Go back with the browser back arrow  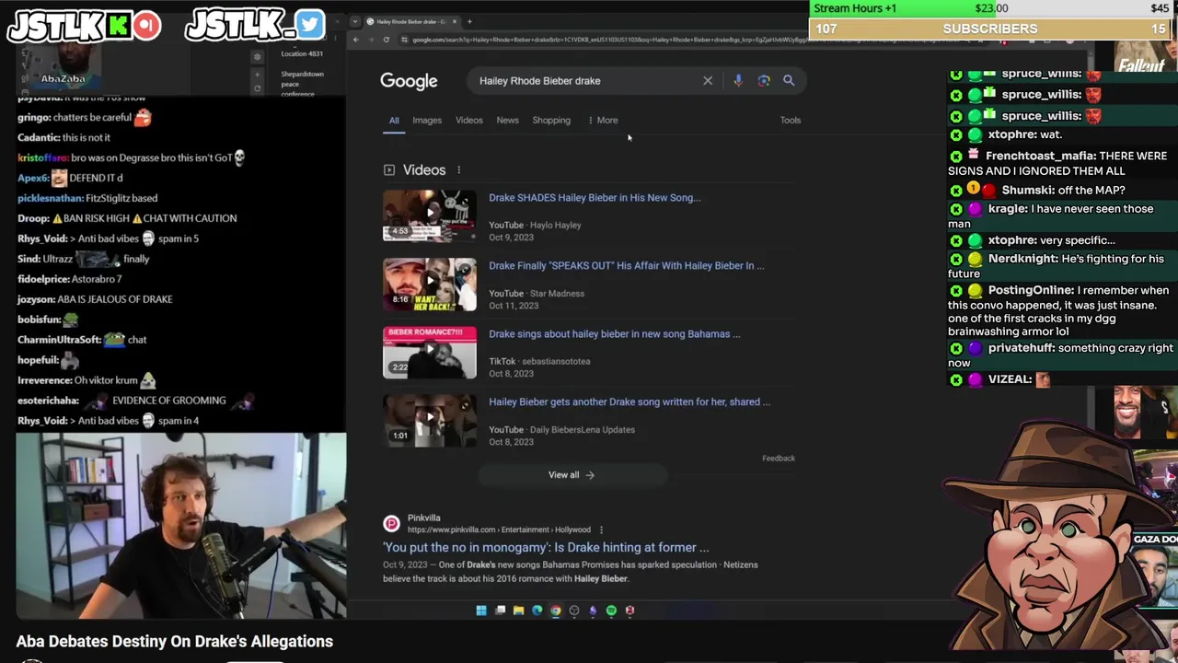click(x=356, y=40)
